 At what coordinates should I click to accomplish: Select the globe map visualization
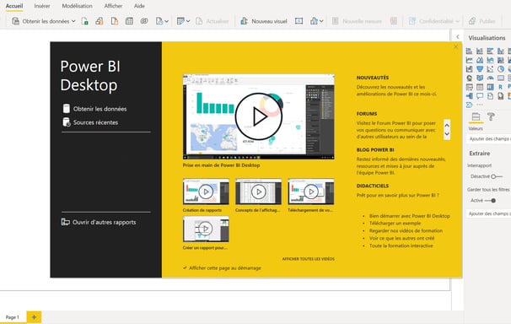[x=470, y=78]
